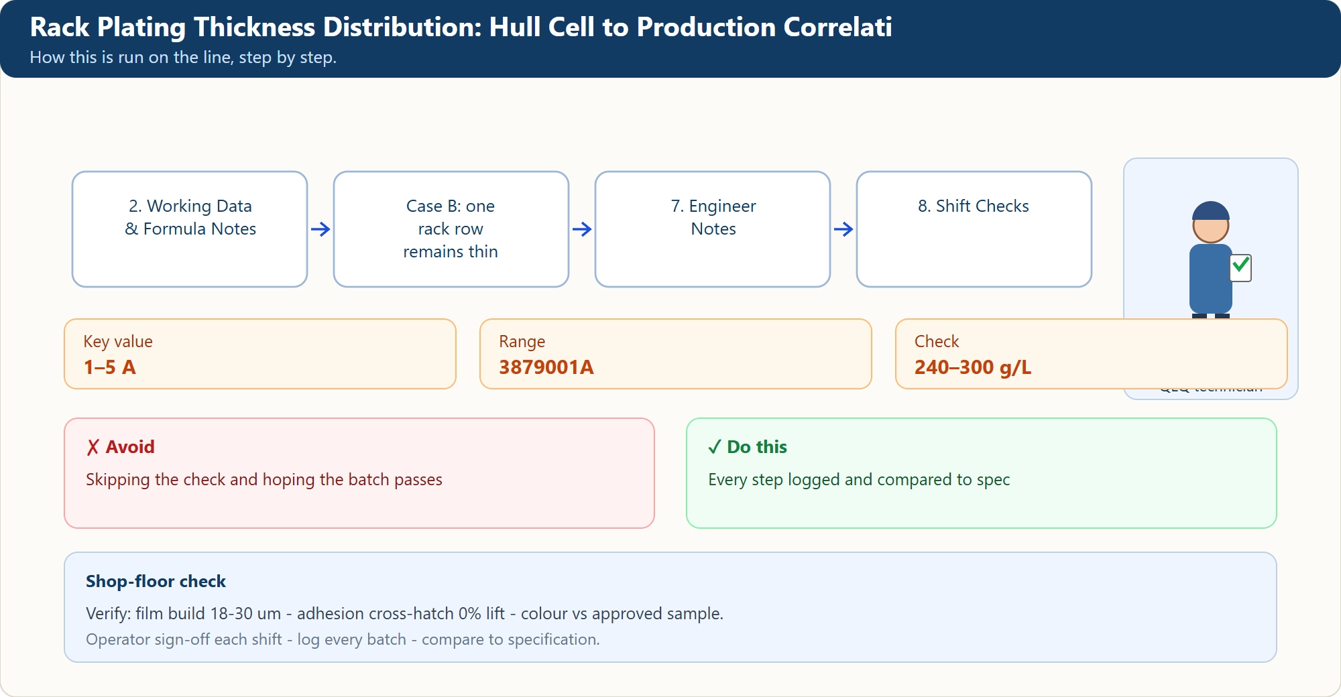Screen dimensions: 1341x697
Task: Open the '8. Shift Checks' step box
Action: [x=974, y=229]
